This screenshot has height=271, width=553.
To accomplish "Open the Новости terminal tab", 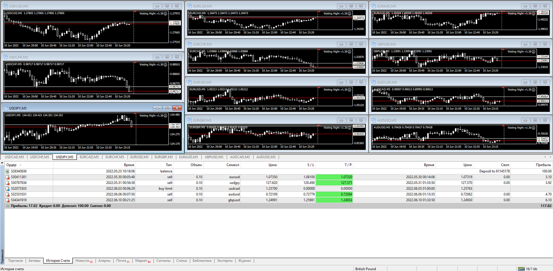I will click(84, 261).
